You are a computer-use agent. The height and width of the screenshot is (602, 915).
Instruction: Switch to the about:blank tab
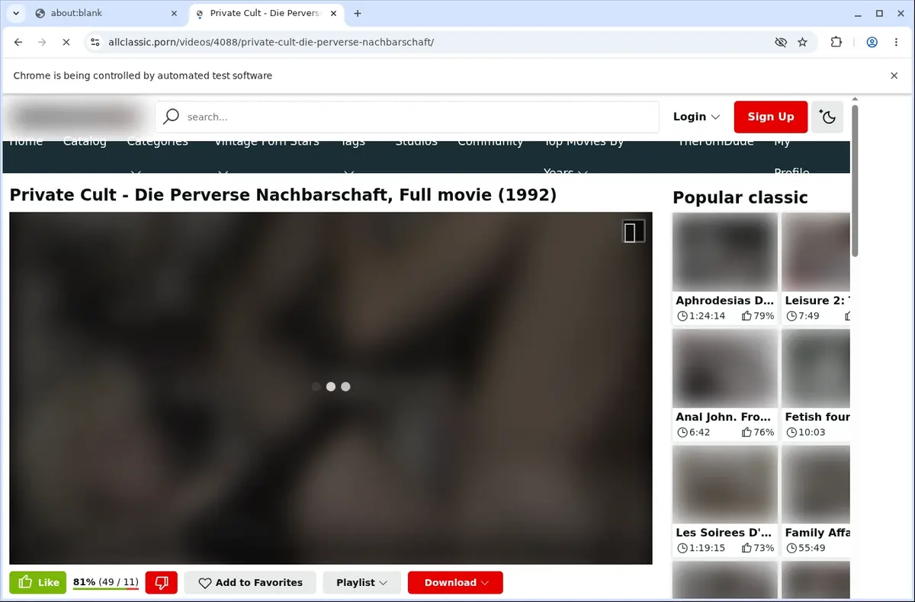point(105,13)
